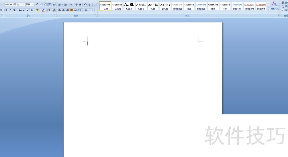288x157 pixels.
Task: Click the borders icon
Action: click(x=91, y=10)
